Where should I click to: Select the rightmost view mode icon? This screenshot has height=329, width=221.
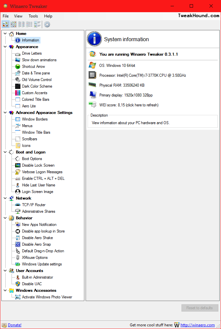37,24
